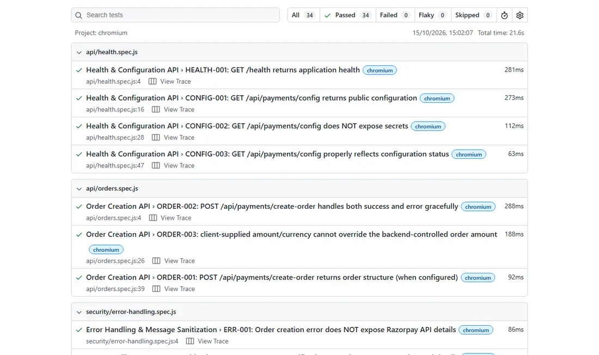Open ORDER-002 success and error test
Image resolution: width=599 pixels, height=355 pixels.
272,206
